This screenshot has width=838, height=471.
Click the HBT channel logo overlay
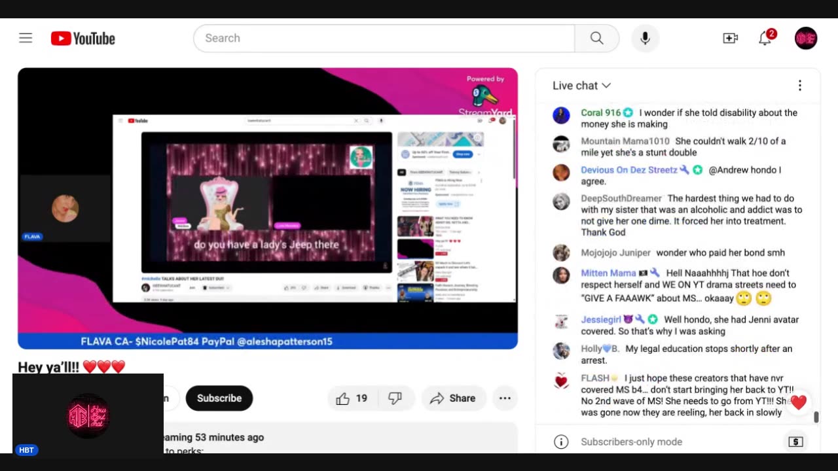coord(88,415)
